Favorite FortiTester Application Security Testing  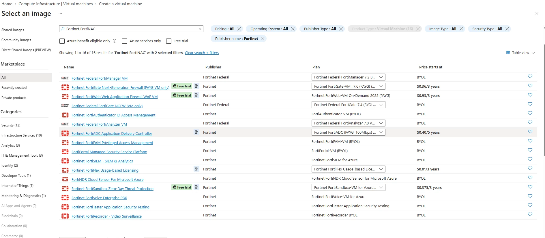[x=530, y=205]
